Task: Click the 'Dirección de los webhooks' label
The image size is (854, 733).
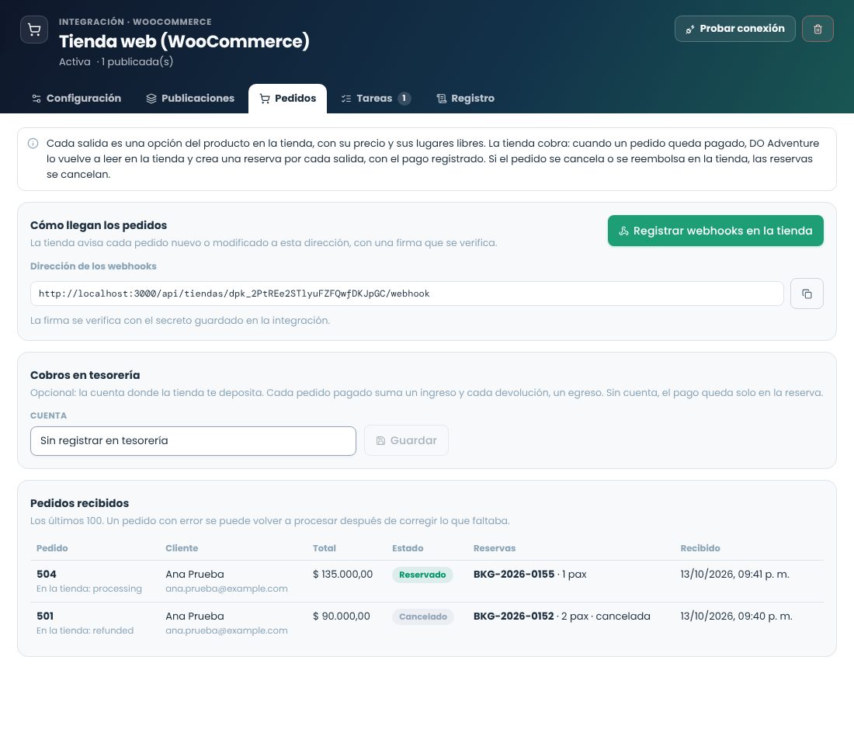Action: click(93, 266)
